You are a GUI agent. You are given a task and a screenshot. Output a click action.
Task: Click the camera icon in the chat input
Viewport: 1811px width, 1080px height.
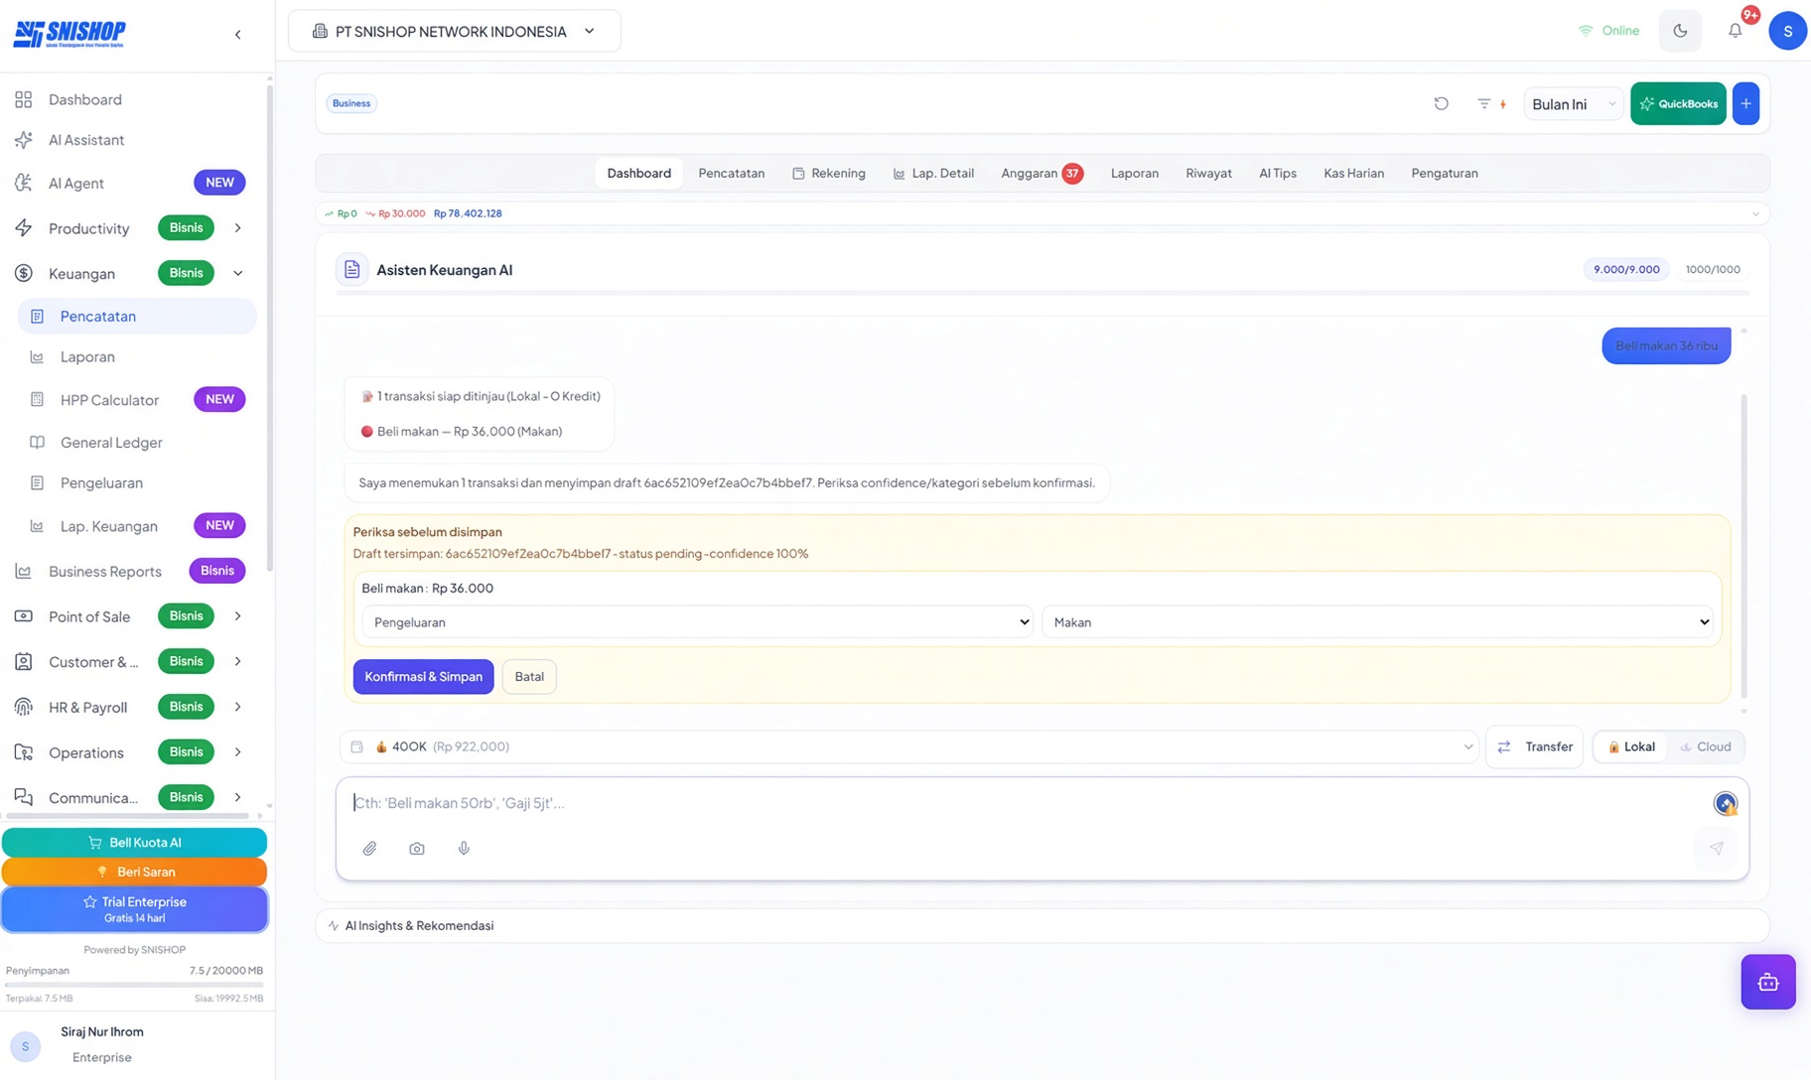tap(417, 849)
